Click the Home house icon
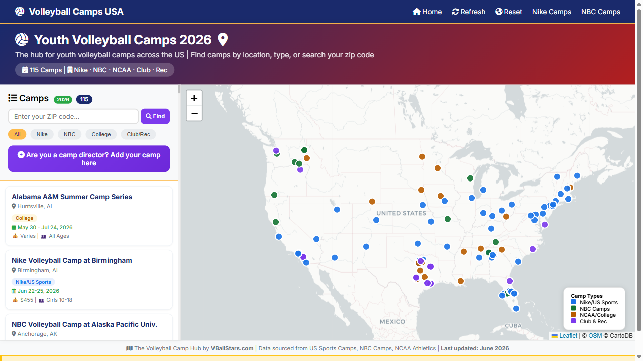 (x=416, y=12)
